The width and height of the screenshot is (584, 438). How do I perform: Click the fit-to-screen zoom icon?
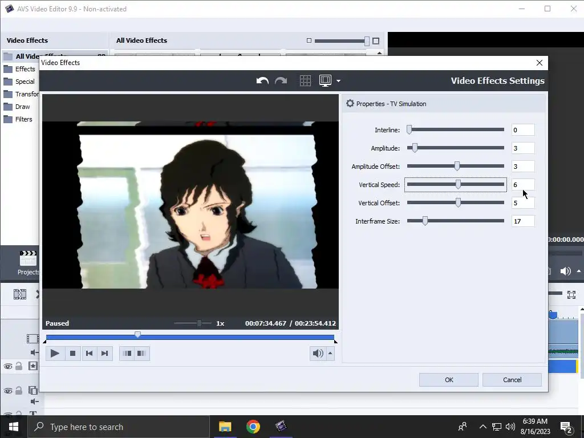(x=571, y=295)
